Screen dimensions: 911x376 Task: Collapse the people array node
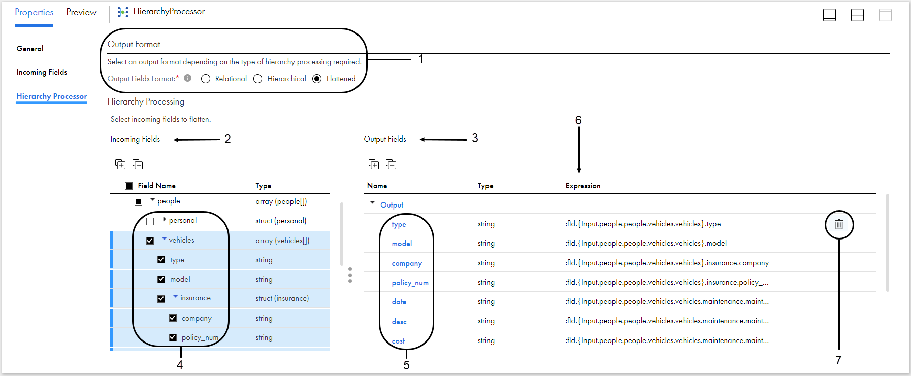152,200
